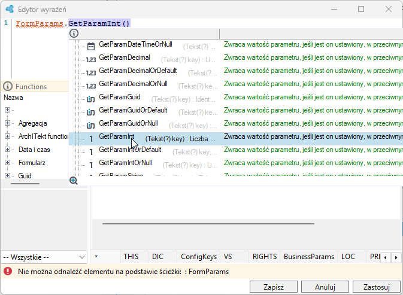Click the info icon above the autocomplete list
This screenshot has width=403, height=295.
coord(74,34)
